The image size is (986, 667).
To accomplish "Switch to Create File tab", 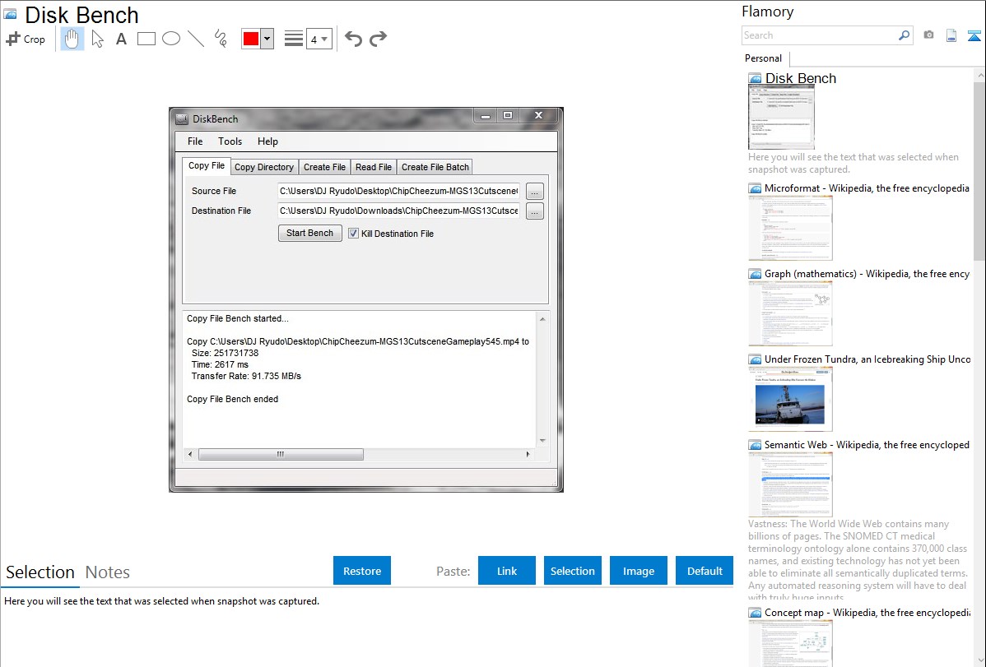I will (324, 167).
